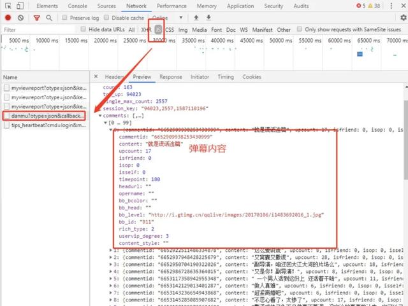Select the second myviewreport request row
This screenshot has height=306, width=408.
coord(45,97)
